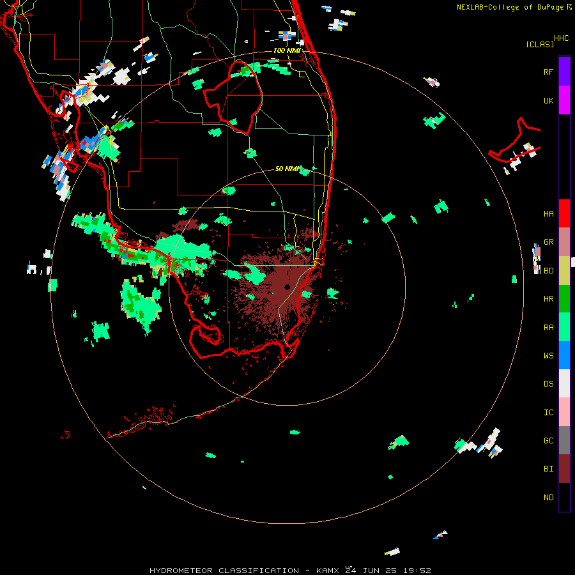
Task: Click the HR legend label
Action: tap(548, 299)
